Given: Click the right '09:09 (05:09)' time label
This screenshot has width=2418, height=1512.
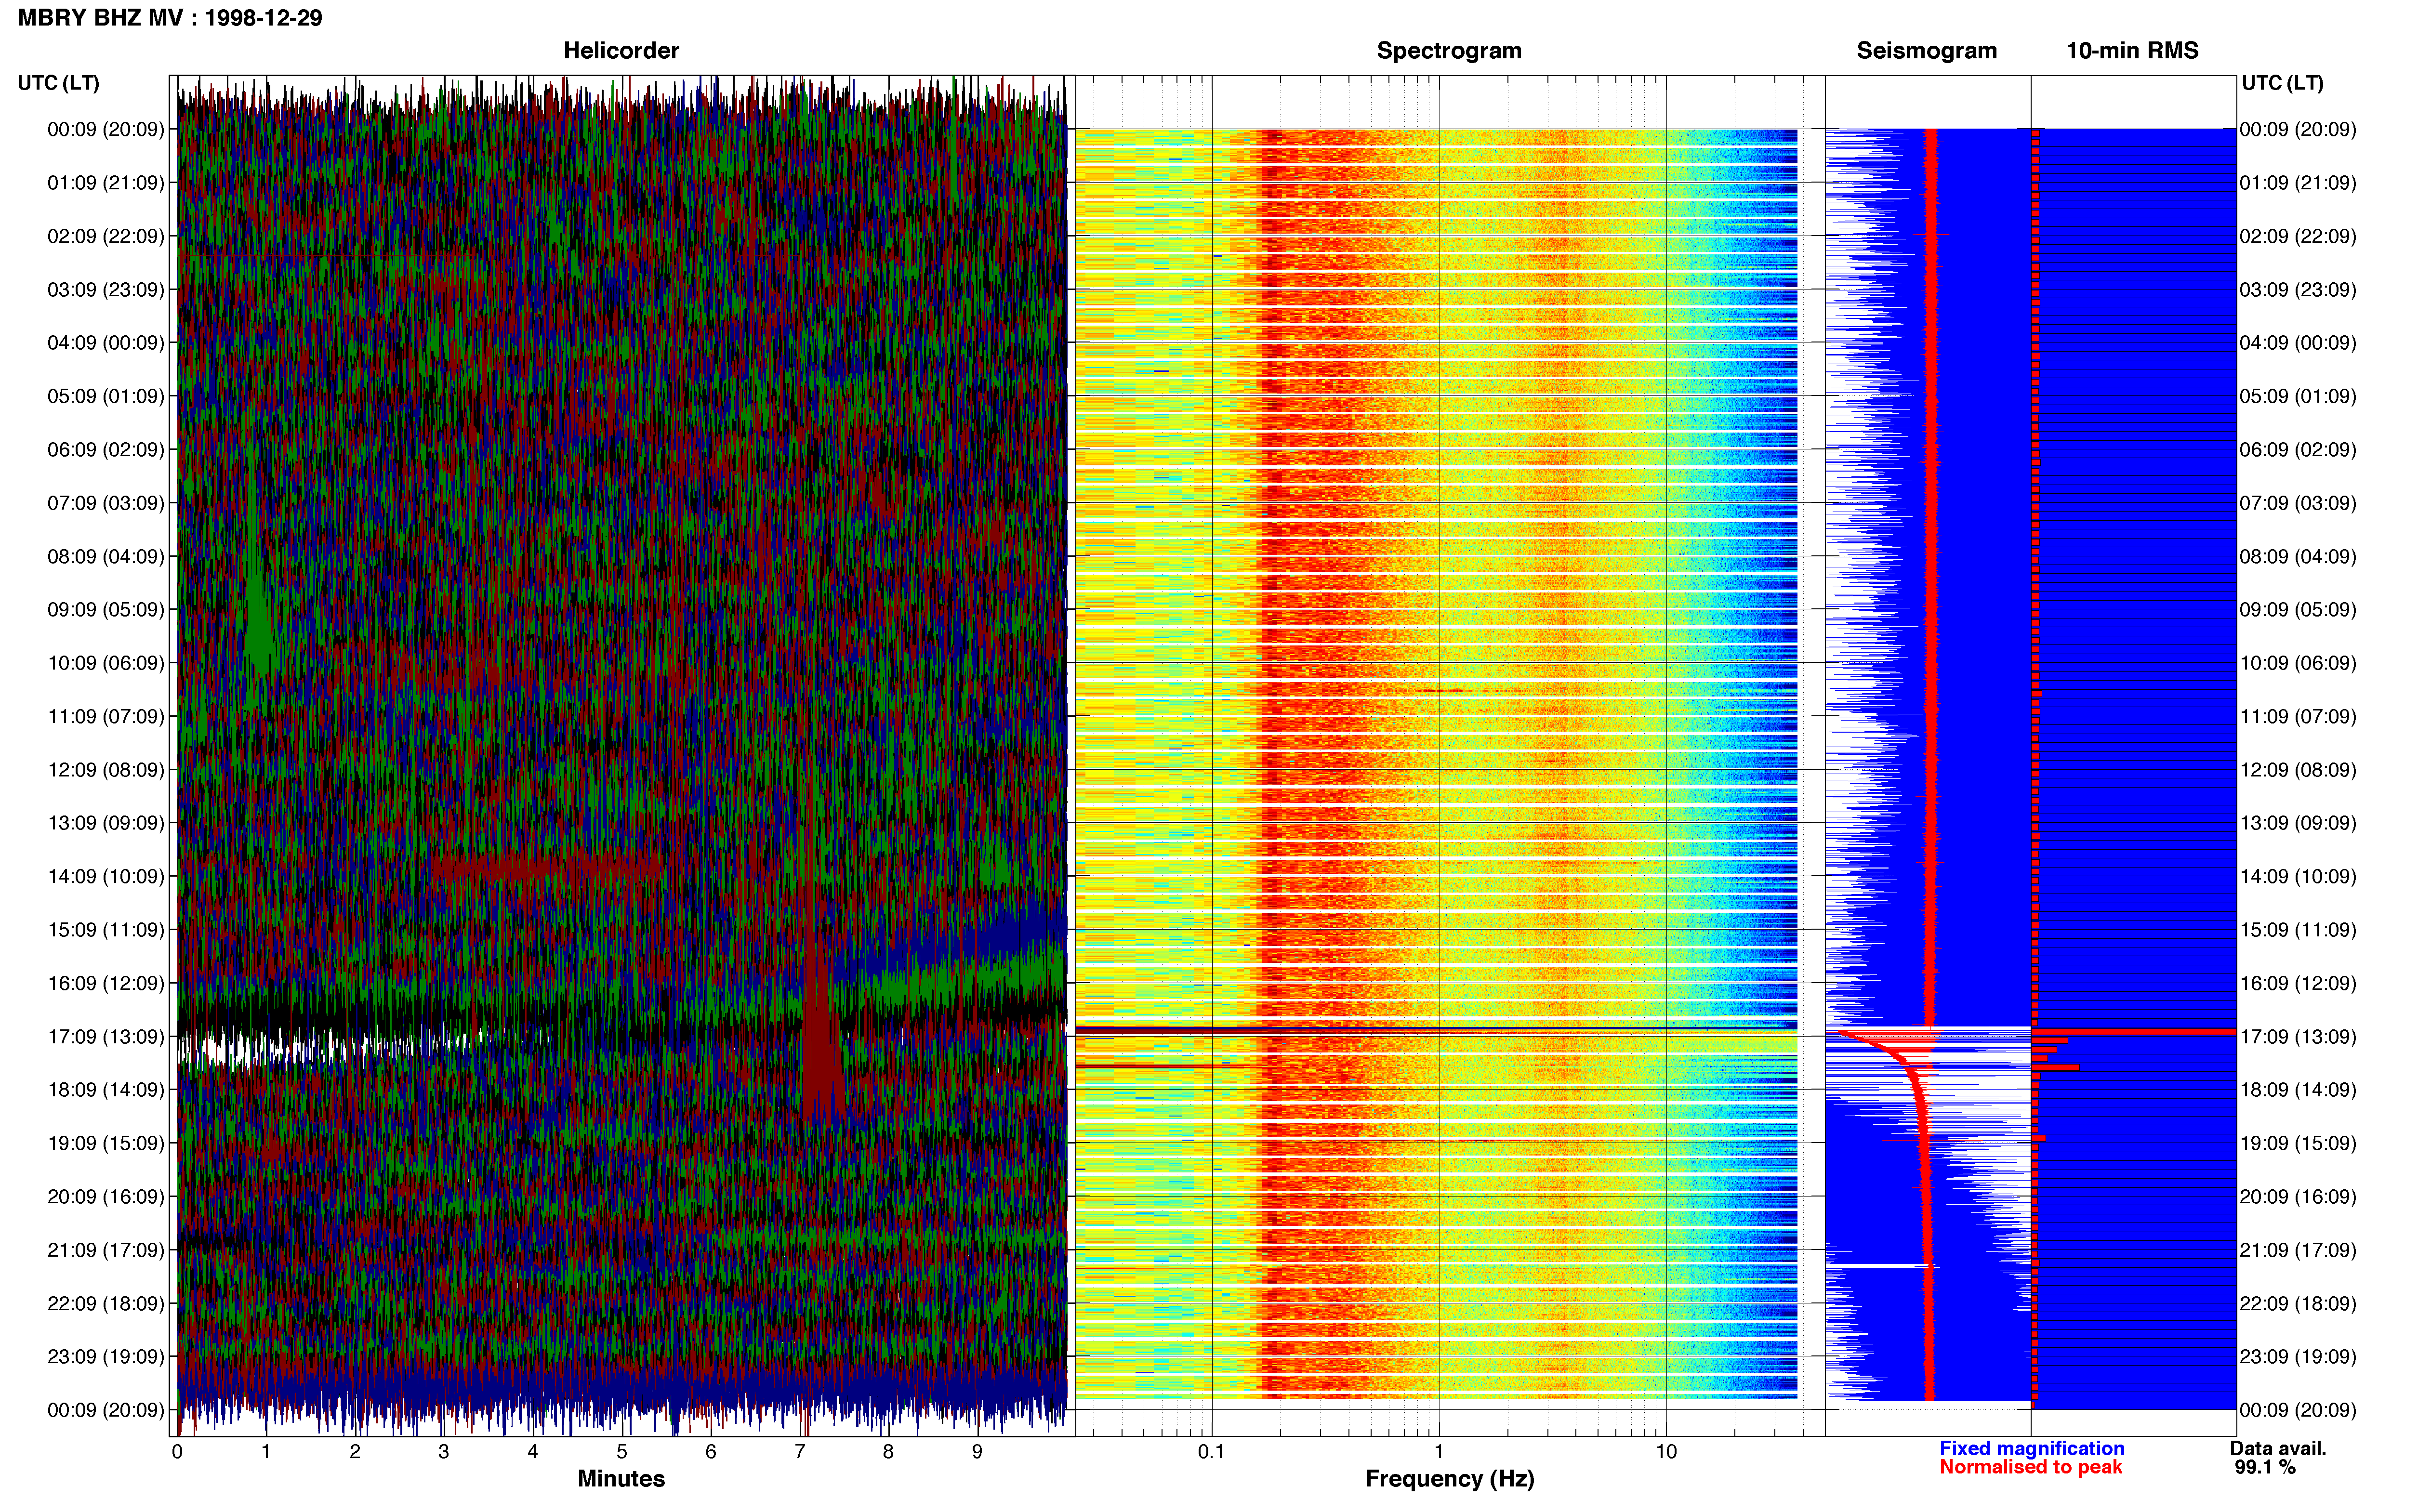Looking at the screenshot, I should [x=2298, y=610].
